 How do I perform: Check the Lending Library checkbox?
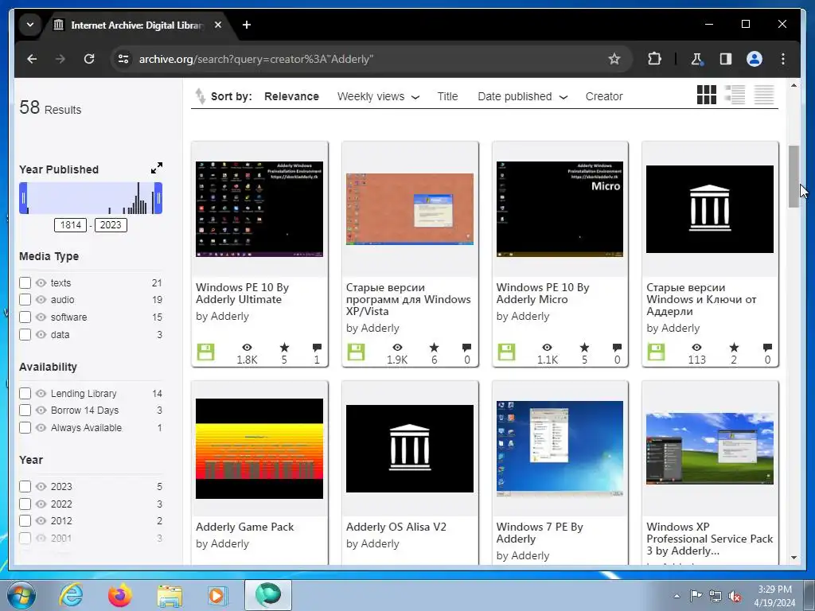click(x=25, y=393)
